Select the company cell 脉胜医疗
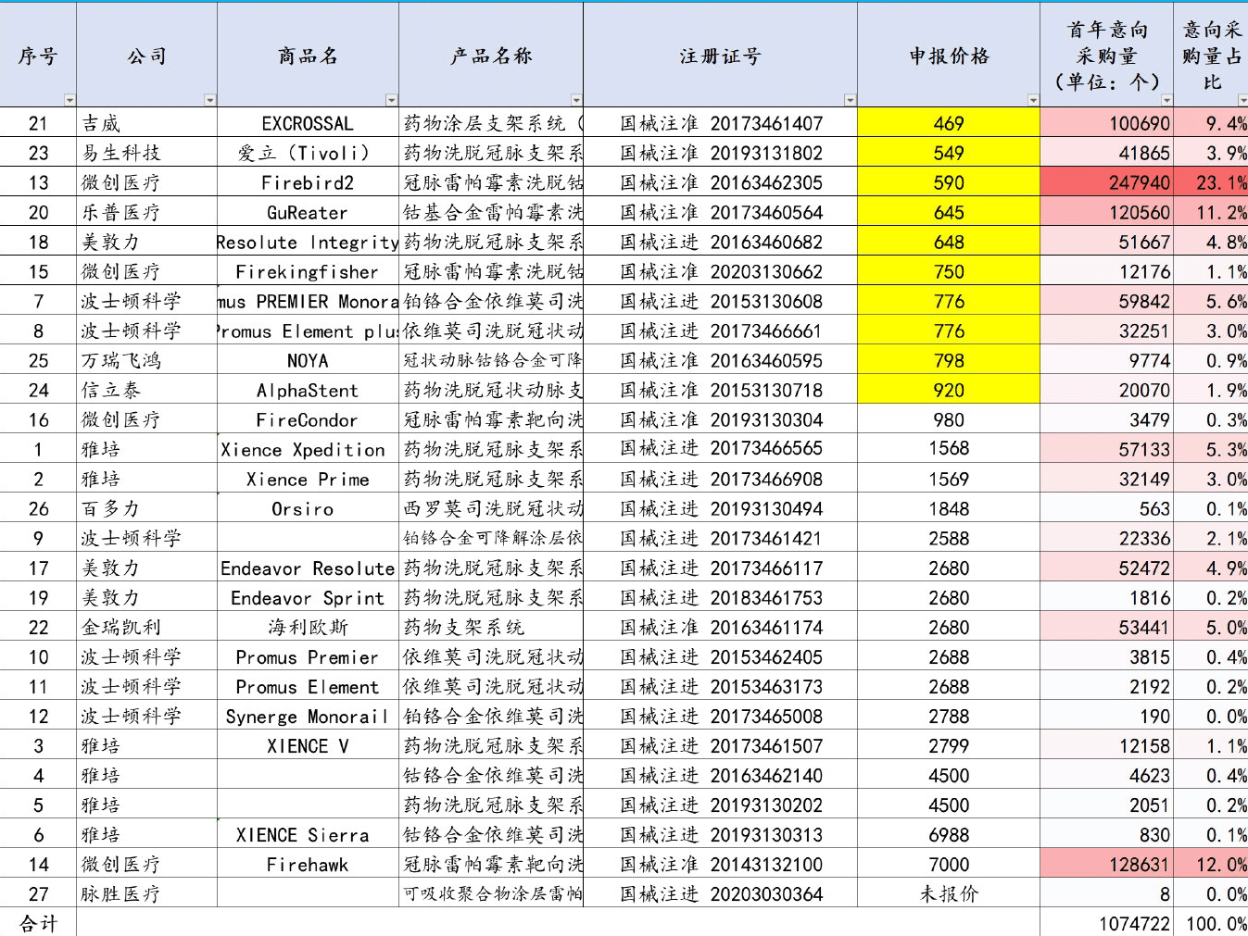Image resolution: width=1248 pixels, height=936 pixels. pyautogui.click(x=147, y=893)
